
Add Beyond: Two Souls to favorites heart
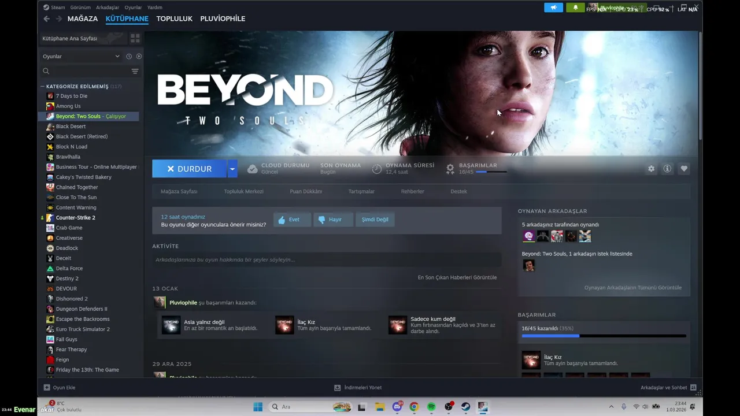[x=684, y=169]
